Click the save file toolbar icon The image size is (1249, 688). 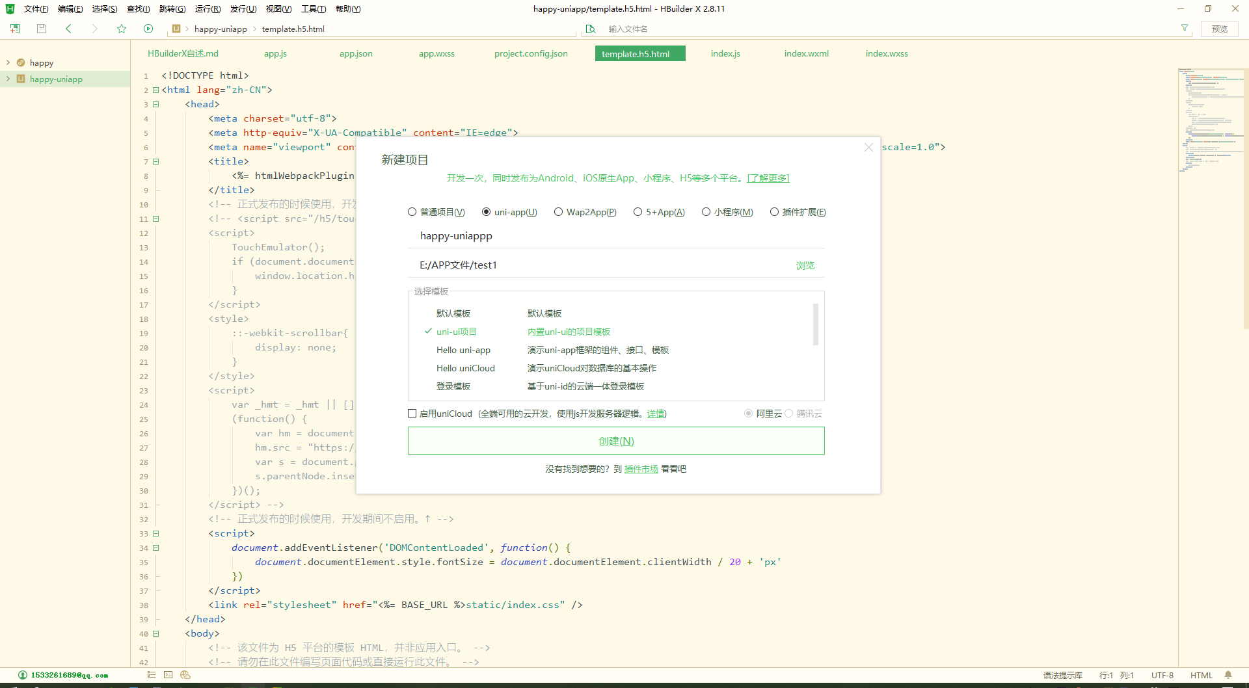click(x=42, y=29)
